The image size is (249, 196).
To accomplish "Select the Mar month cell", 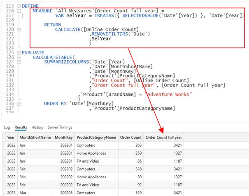I will [35, 193].
